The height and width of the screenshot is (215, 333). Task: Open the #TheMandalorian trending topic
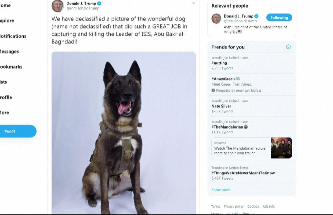click(x=227, y=127)
